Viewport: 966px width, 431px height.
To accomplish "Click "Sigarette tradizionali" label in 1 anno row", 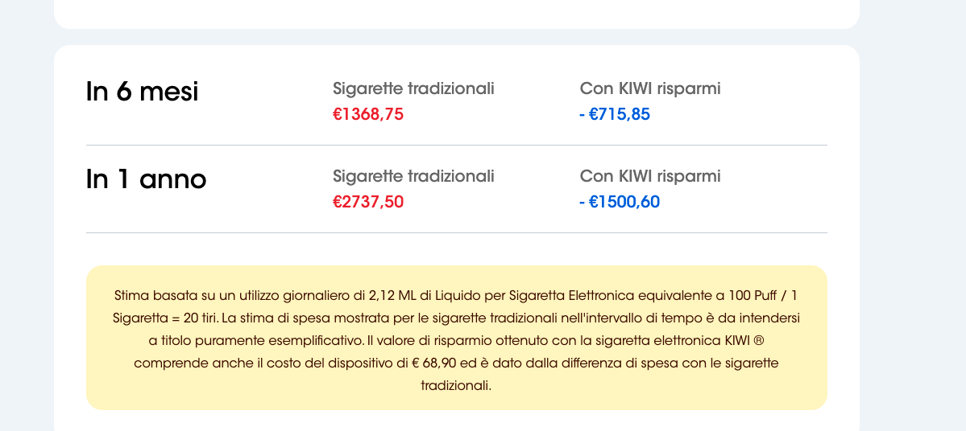I will pos(413,176).
